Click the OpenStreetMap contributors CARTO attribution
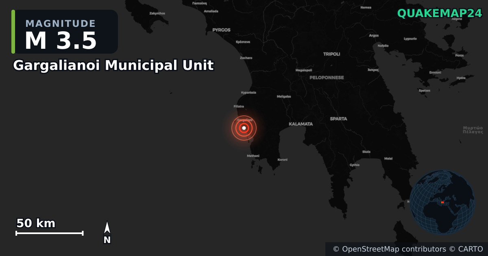This screenshot has height=256, width=488. pos(408,249)
